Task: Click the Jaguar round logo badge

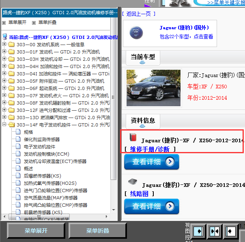Action: coord(136,32)
